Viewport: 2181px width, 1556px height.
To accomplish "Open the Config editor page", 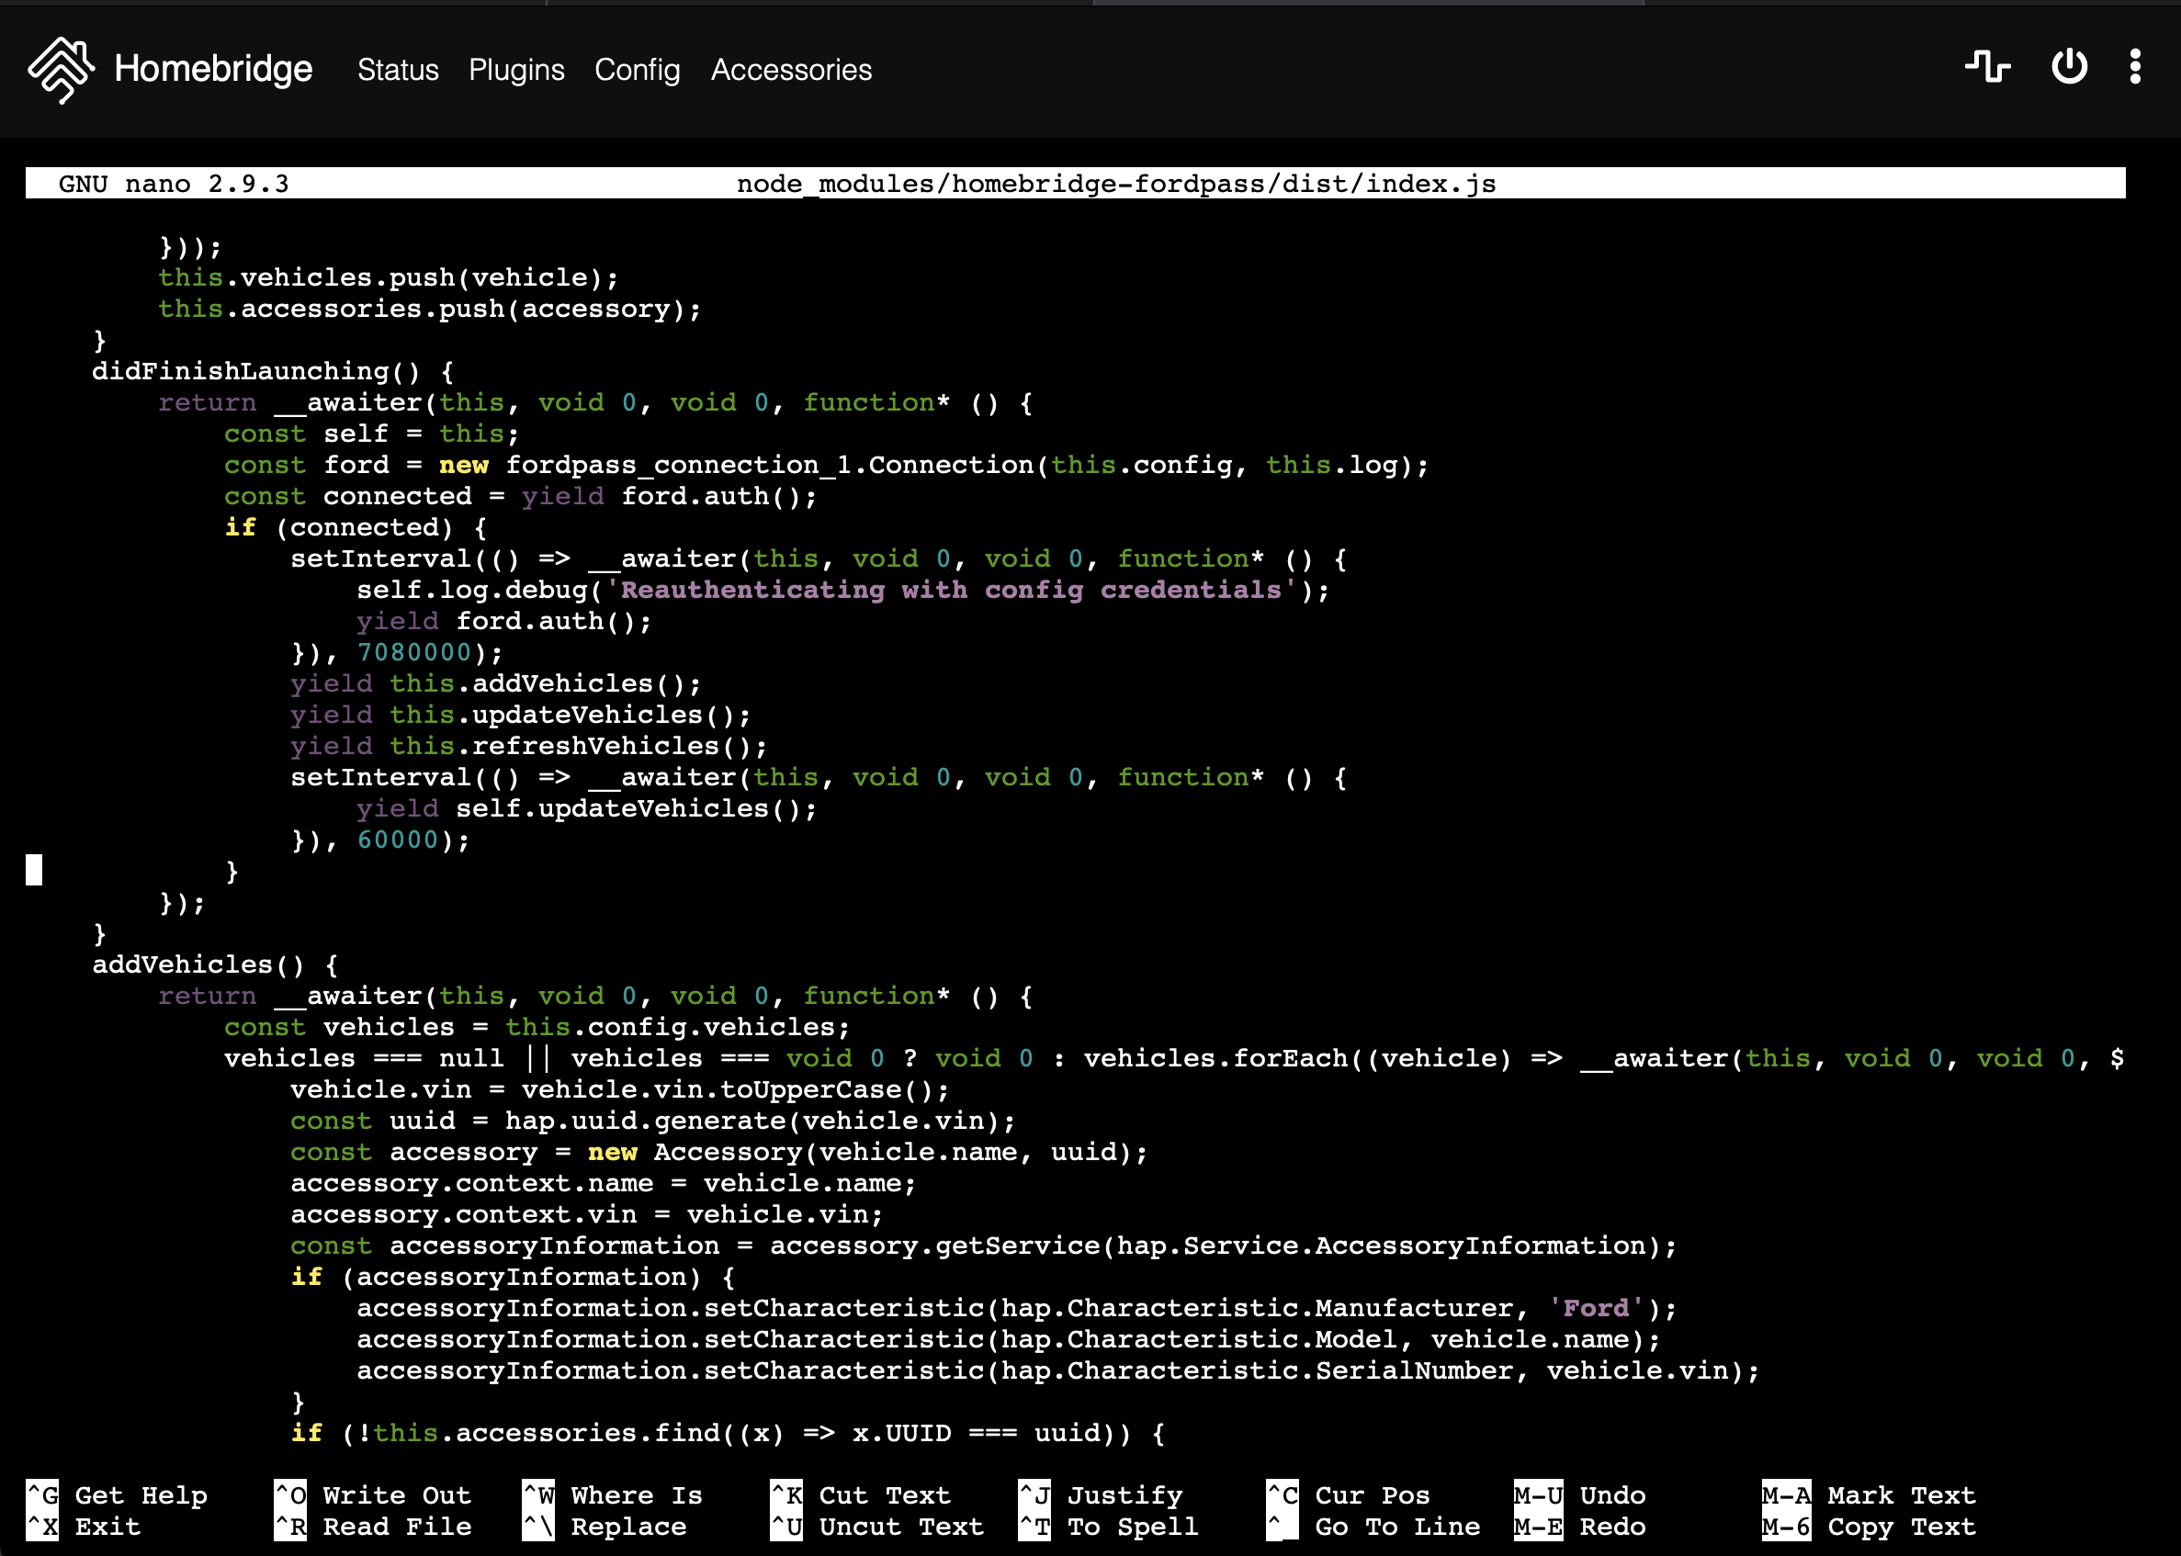I will [638, 70].
